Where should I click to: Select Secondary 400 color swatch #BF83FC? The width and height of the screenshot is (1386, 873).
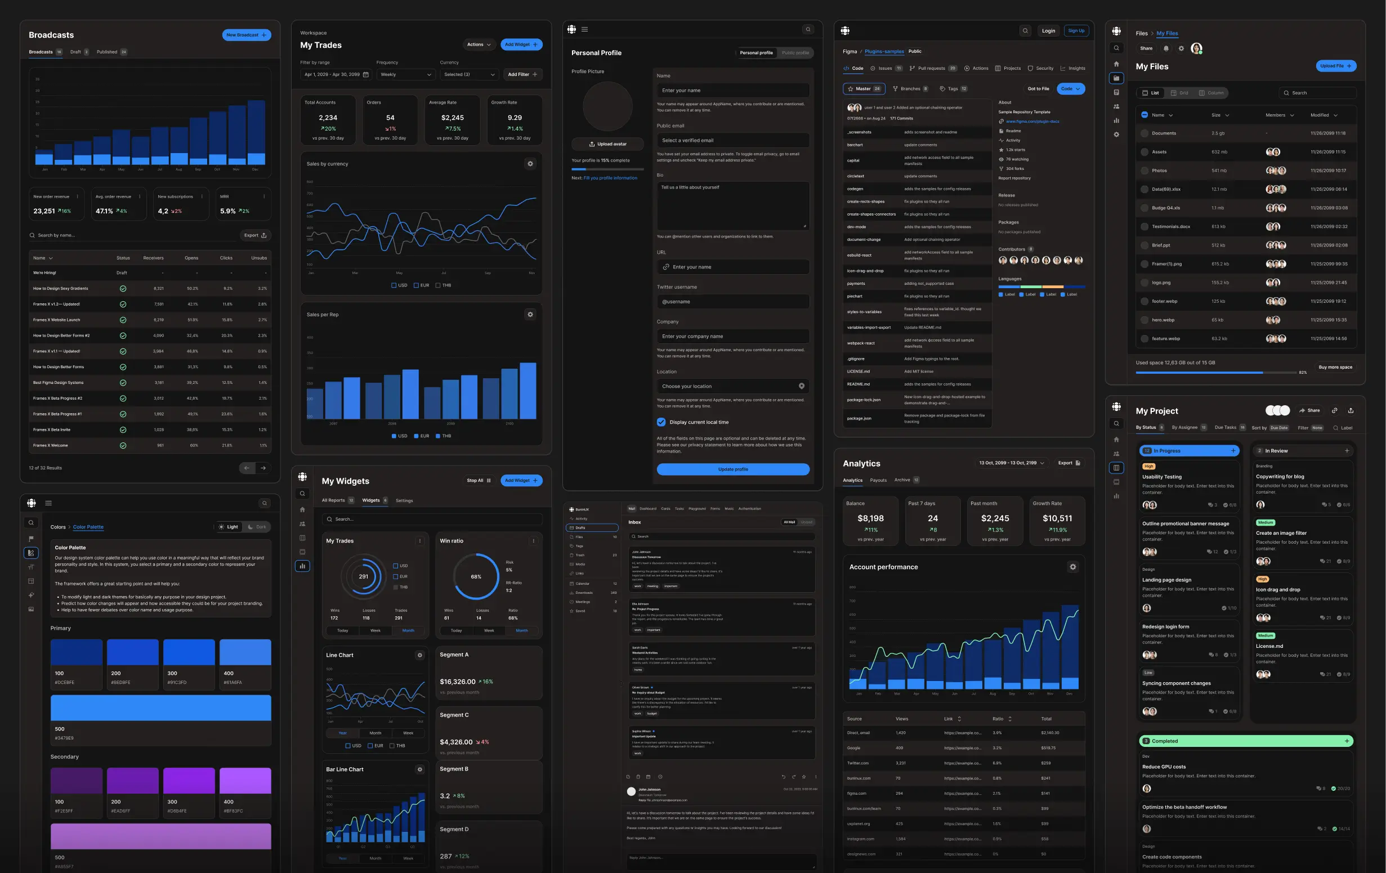click(245, 793)
